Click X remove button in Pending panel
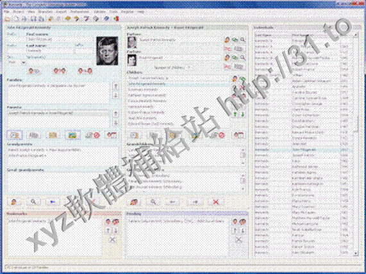Screen dimensions: 366x274 (x=238, y=239)
